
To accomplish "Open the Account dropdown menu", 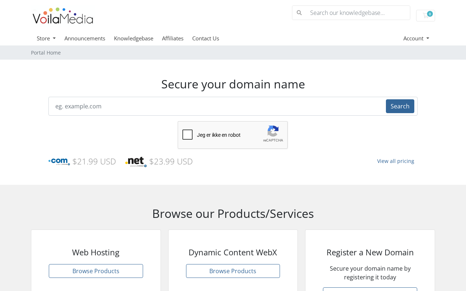I will 416,38.
